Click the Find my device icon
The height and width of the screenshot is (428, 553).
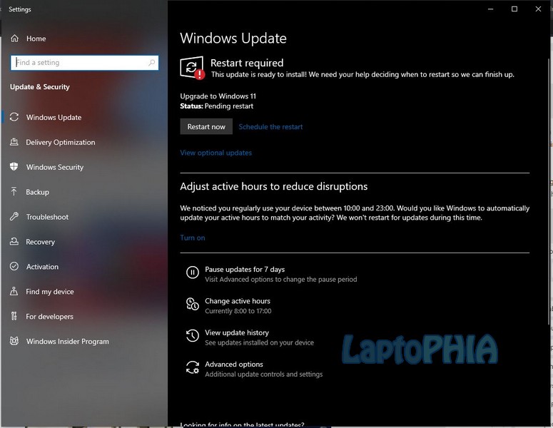14,292
